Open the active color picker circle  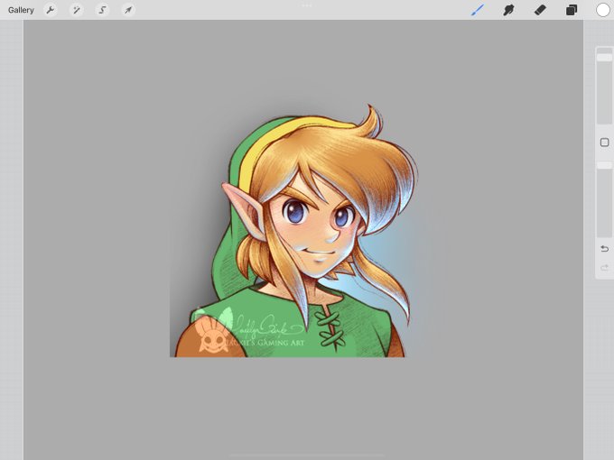[602, 10]
